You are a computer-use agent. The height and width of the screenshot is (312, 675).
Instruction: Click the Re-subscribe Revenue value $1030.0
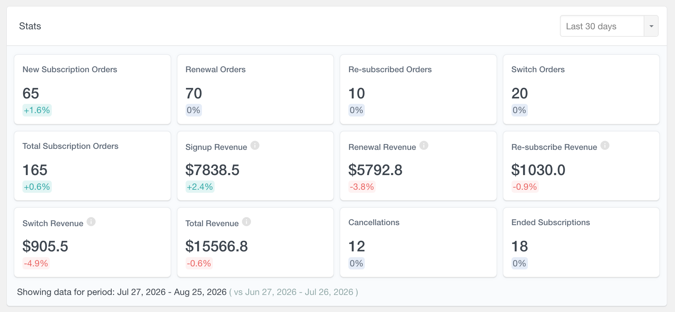[x=538, y=170]
